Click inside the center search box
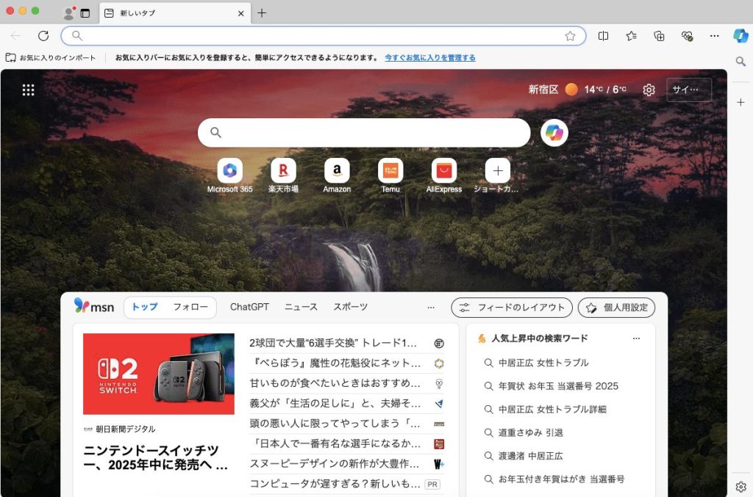 pos(364,132)
